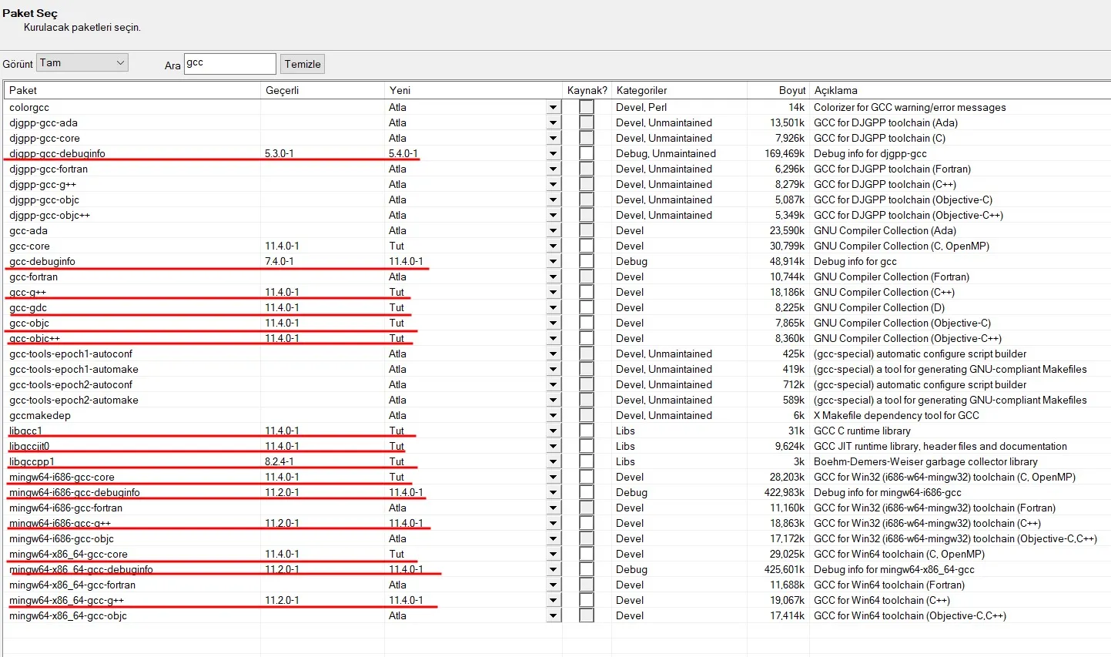Tick the Kaynak checkbox for gcc-g++
Viewport: 1111px width, 657px height.
(587, 292)
